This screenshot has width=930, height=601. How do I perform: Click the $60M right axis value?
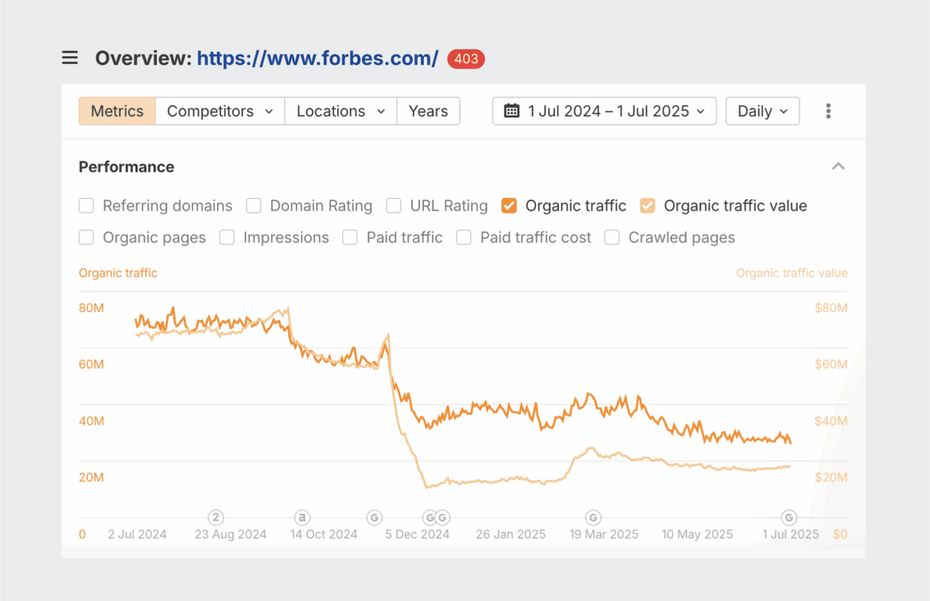[831, 364]
